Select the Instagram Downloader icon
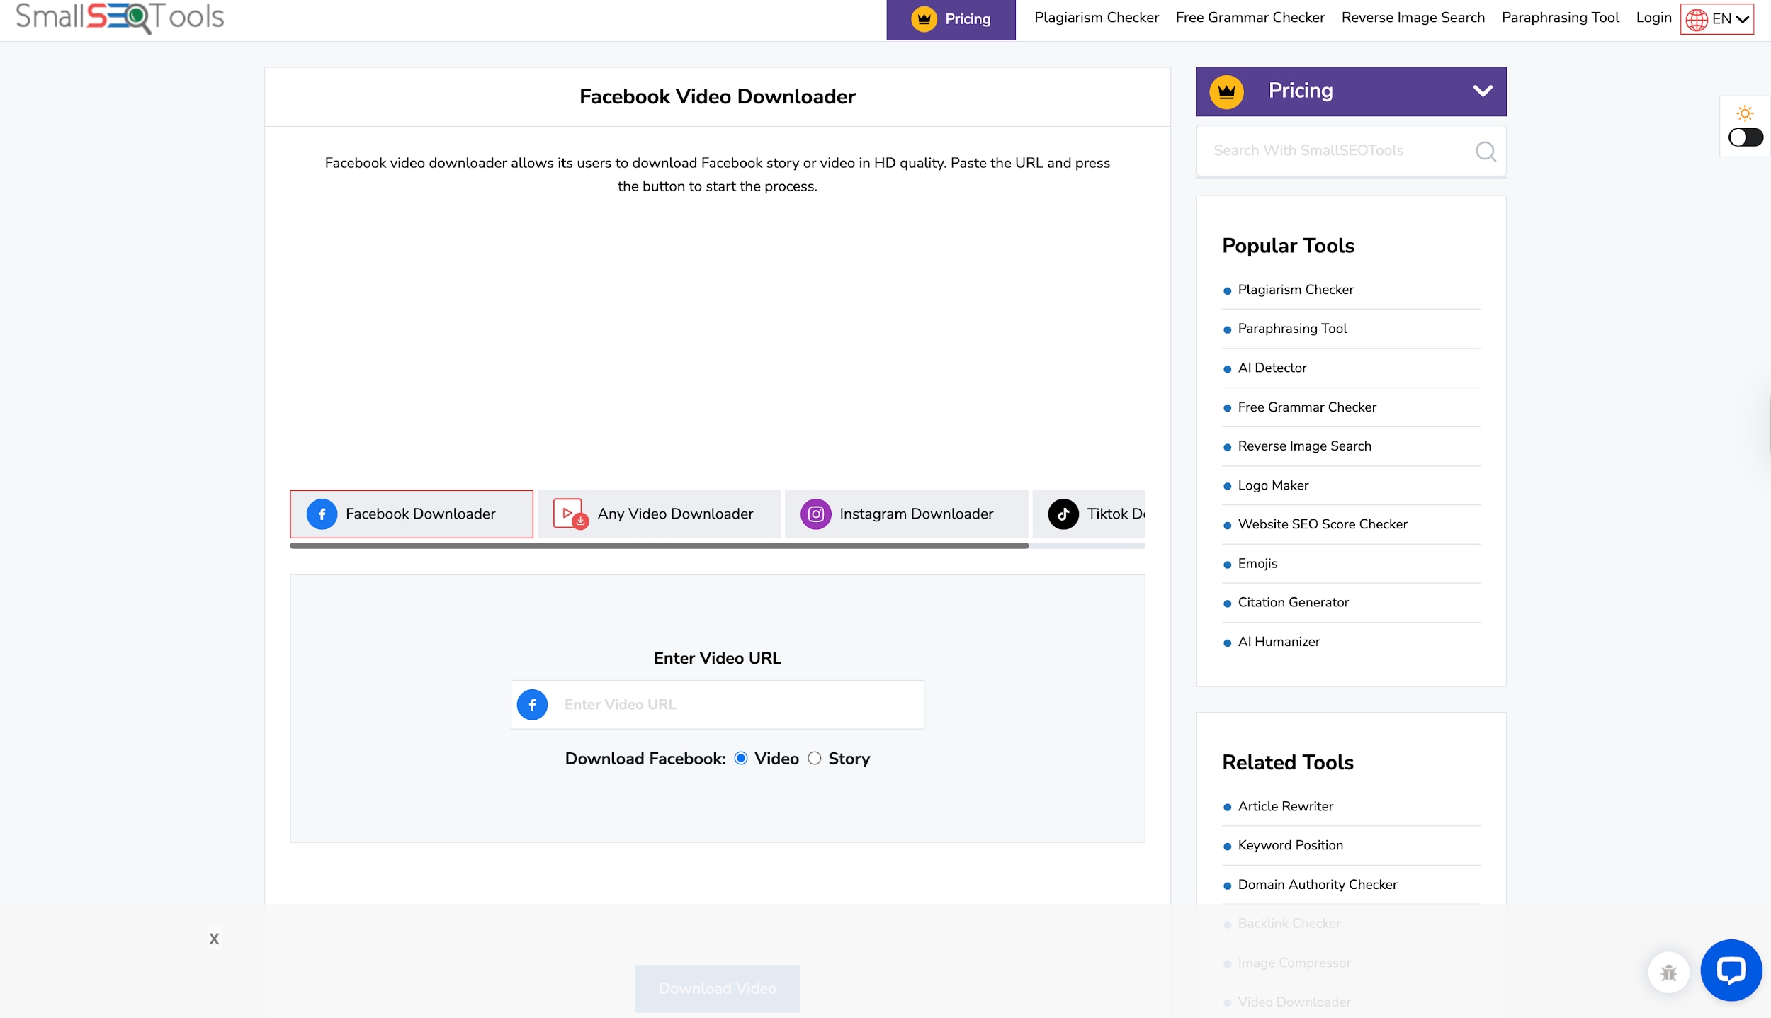1771x1018 pixels. [815, 514]
